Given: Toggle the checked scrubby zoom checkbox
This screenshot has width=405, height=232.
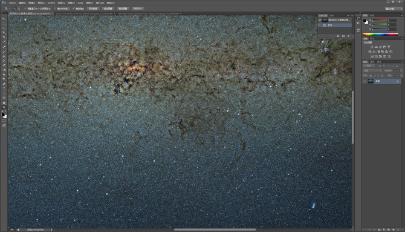Looking at the screenshot, I should [74, 8].
